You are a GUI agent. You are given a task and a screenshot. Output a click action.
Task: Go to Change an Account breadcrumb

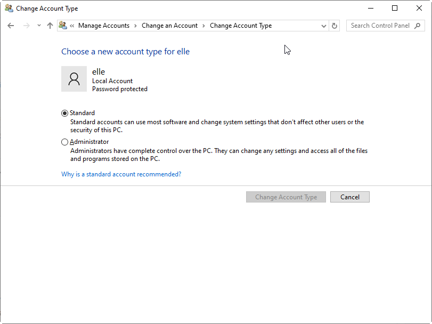(x=169, y=26)
